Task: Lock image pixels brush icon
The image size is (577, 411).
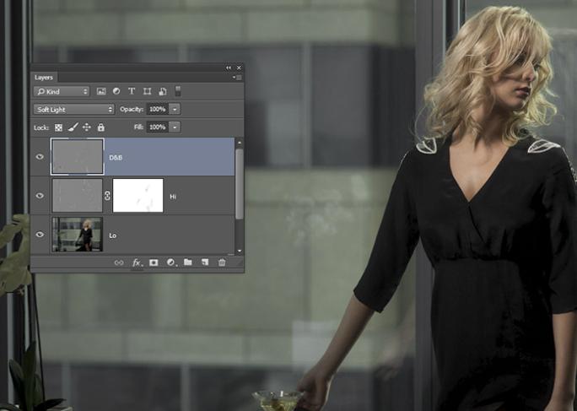Action: 73,127
